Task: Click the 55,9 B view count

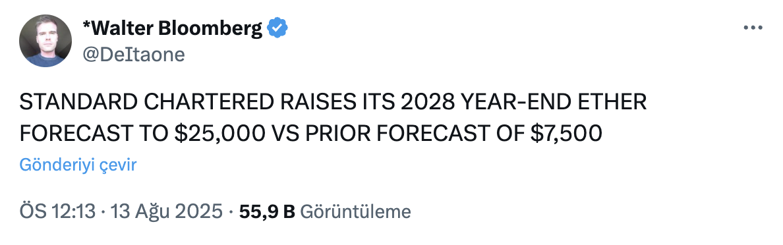Action: coord(267,212)
